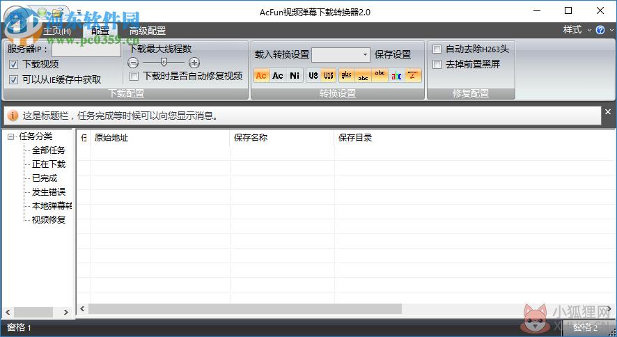Switch to the 高级配置 tab
The height and width of the screenshot is (337, 617).
148,31
